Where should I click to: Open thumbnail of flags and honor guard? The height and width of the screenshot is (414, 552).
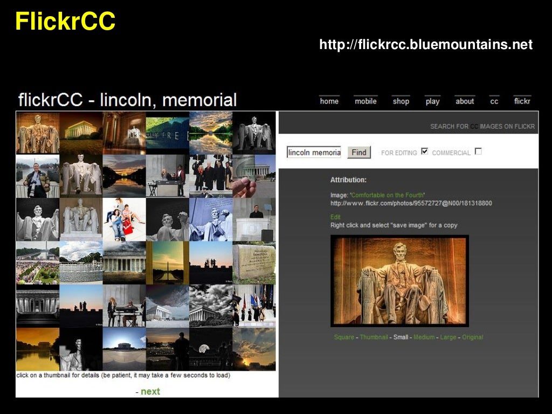[254, 306]
